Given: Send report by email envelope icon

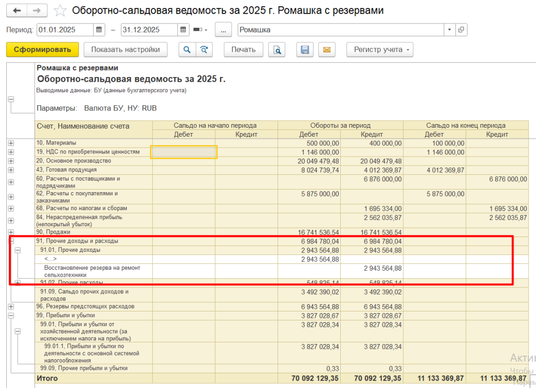Looking at the screenshot, I should point(327,50).
